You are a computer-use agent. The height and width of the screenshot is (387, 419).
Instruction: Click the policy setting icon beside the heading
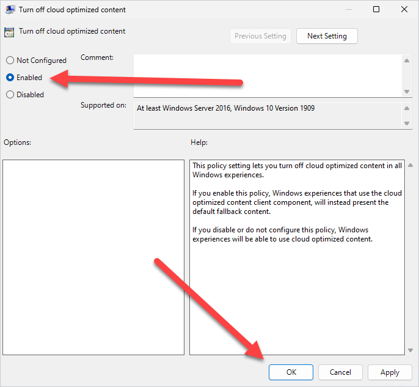tap(9, 32)
